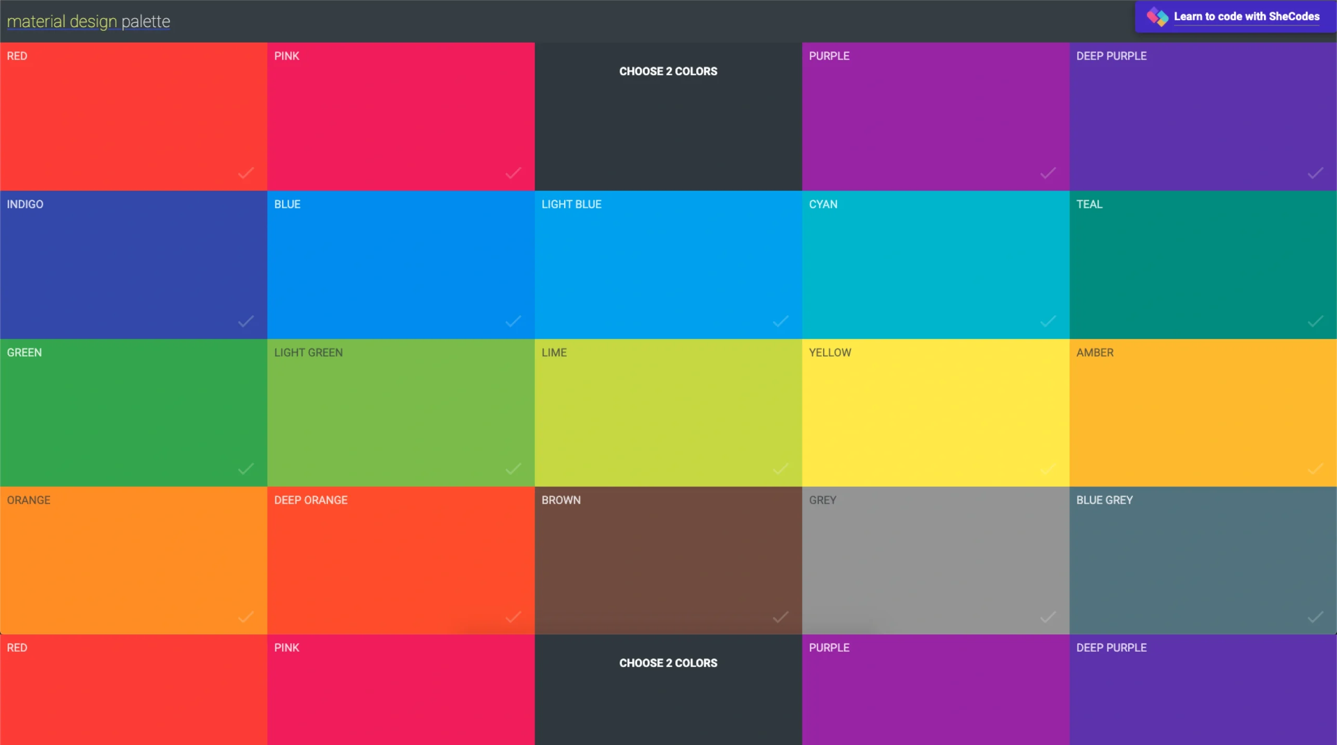Select the Deep Purple swatch in the first row
This screenshot has width=1337, height=745.
1203,116
